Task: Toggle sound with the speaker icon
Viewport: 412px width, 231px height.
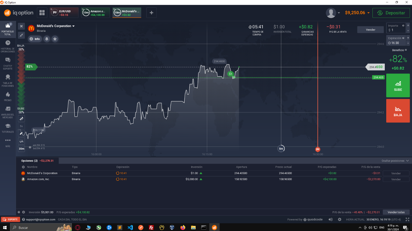Action: pyautogui.click(x=331, y=220)
